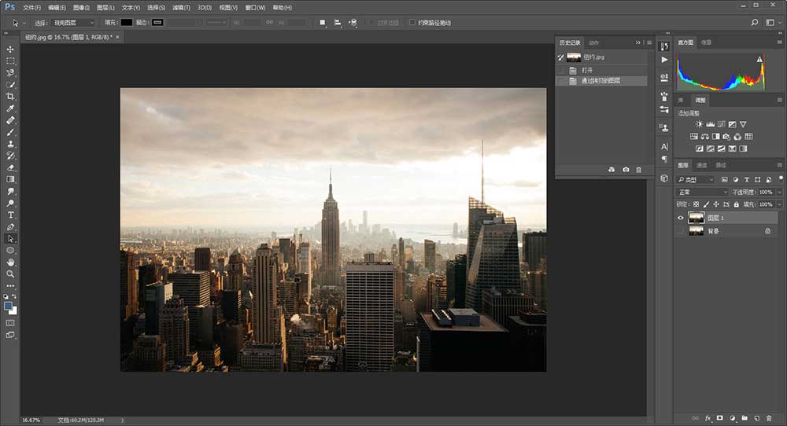787x426 pixels.
Task: Select the Healing Brush tool
Action: pos(10,120)
